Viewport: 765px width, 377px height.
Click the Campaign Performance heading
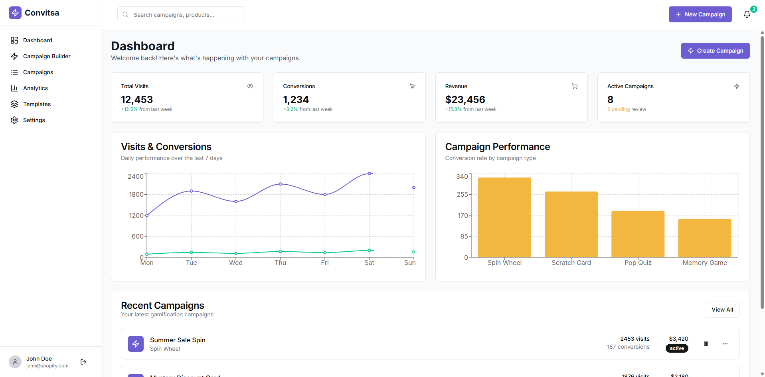tap(498, 147)
